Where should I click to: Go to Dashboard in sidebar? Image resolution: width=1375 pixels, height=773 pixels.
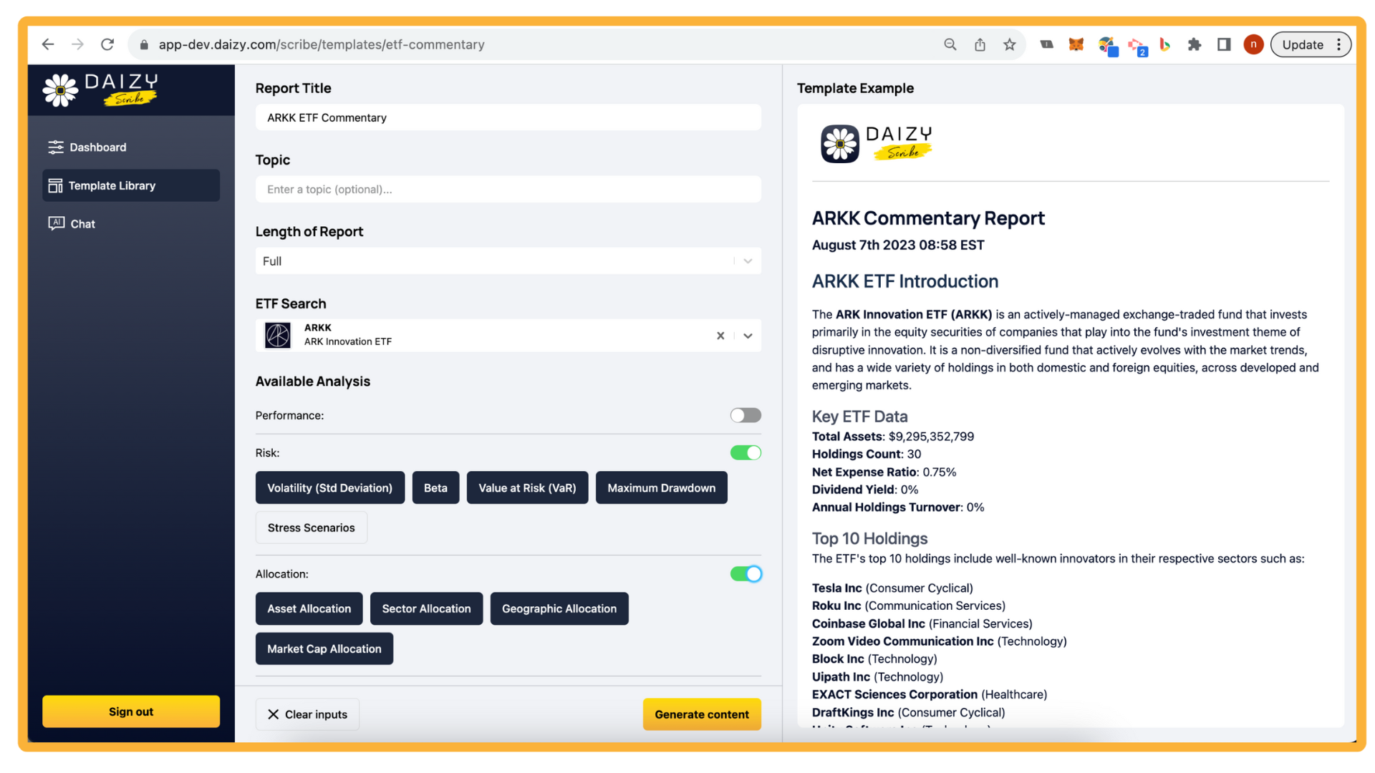[x=97, y=147]
